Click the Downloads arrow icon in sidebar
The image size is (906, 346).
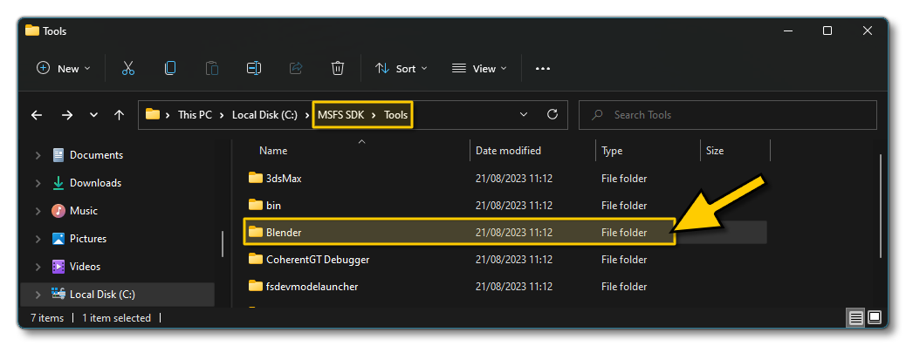[x=58, y=183]
